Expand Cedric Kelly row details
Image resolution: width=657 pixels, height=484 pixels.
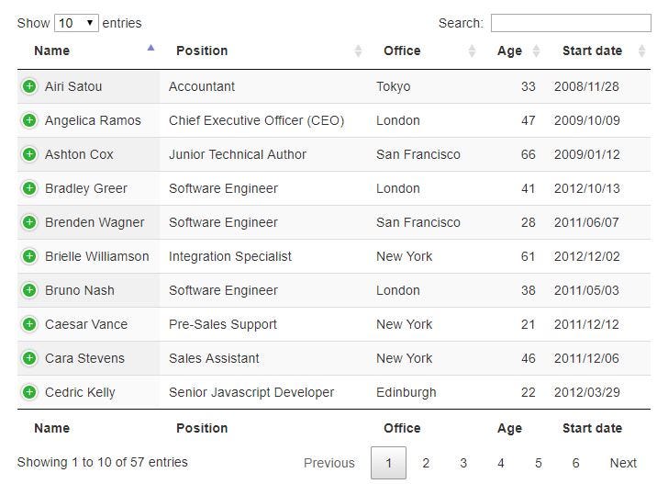pos(29,392)
